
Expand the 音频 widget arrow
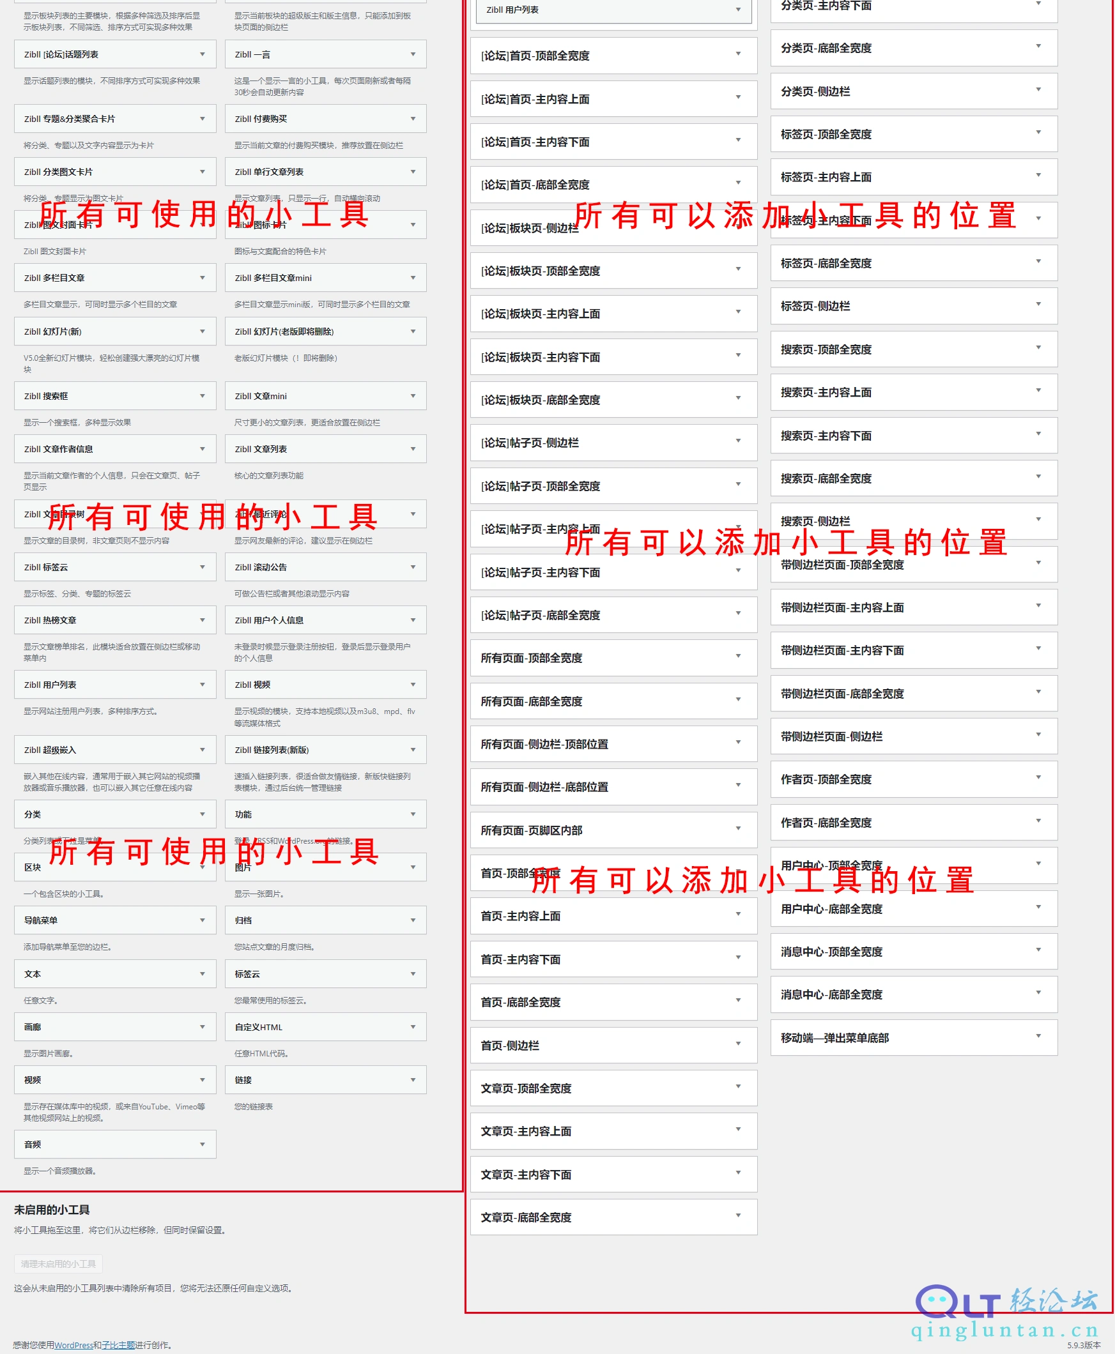point(203,1144)
